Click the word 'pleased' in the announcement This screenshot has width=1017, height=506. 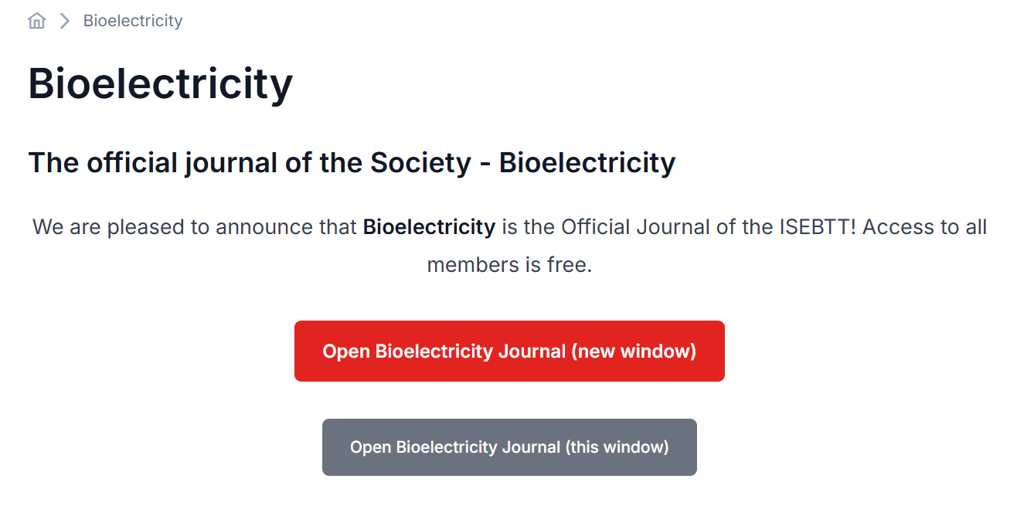140,227
